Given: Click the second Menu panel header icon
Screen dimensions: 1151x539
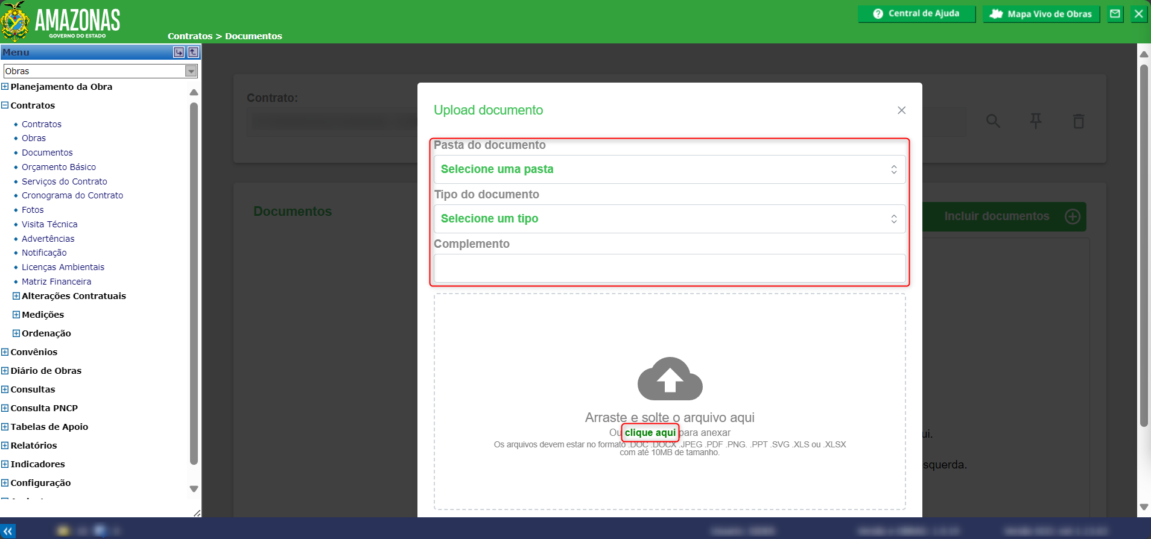Looking at the screenshot, I should [x=193, y=52].
